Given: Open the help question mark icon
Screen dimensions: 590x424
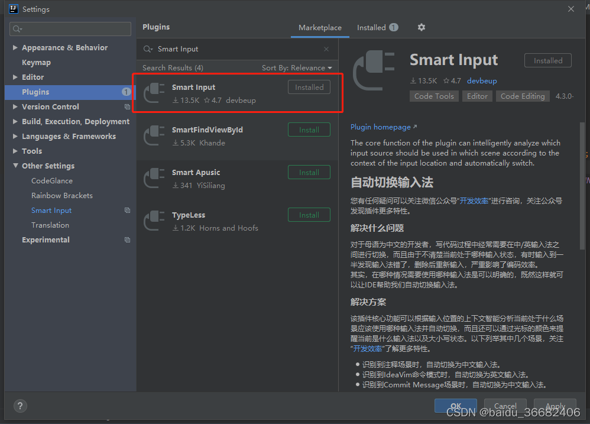Looking at the screenshot, I should pos(20,406).
